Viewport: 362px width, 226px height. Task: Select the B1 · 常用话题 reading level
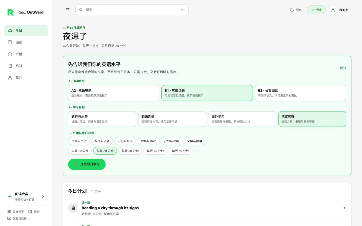[x=207, y=93]
